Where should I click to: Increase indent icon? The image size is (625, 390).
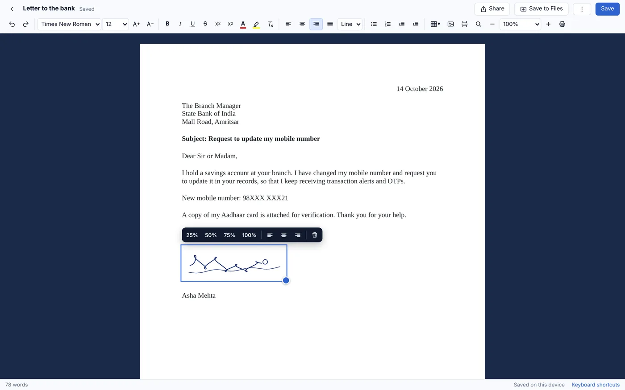416,24
